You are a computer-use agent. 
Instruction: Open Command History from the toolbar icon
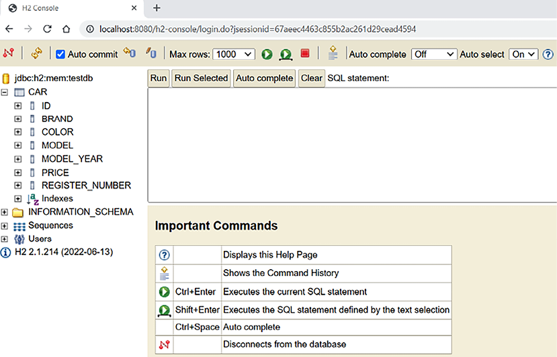coord(333,54)
